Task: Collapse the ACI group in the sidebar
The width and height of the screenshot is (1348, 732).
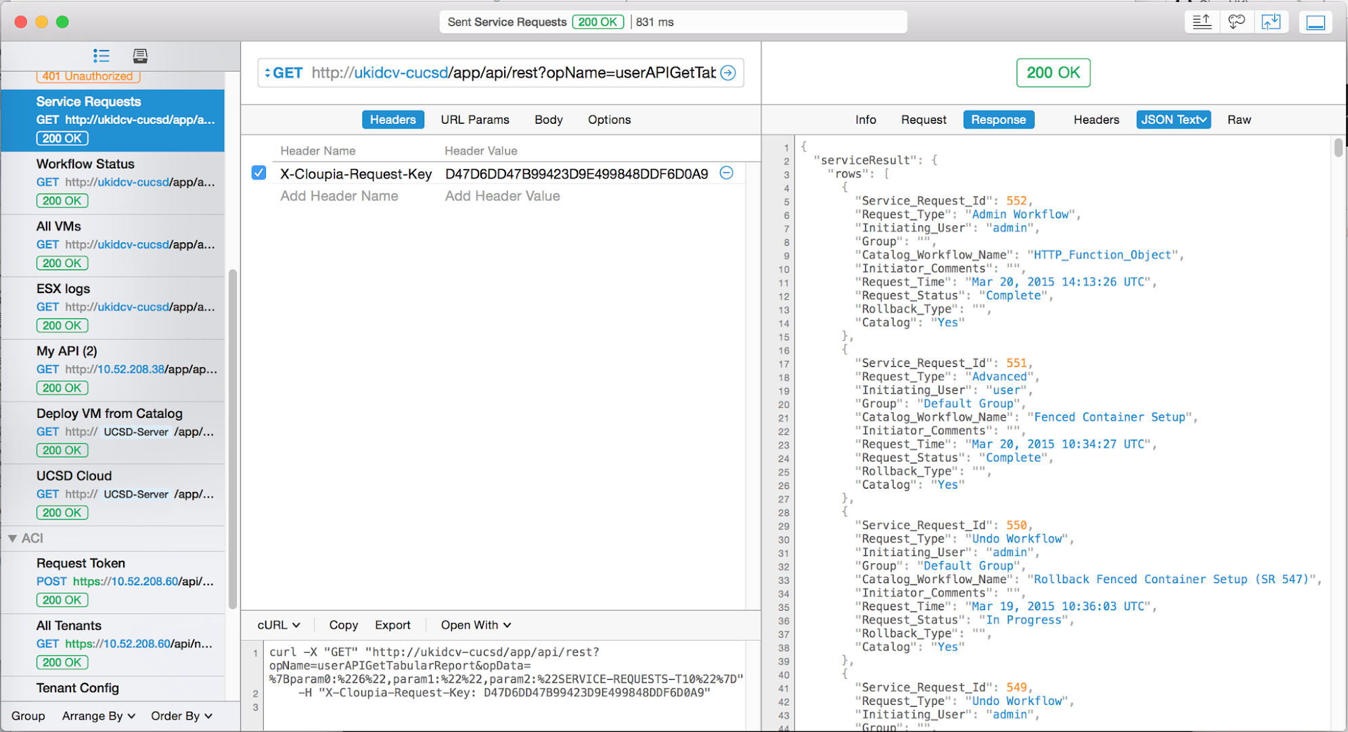Action: pos(12,539)
